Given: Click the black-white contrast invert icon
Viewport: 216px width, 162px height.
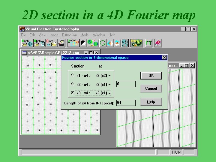Looking at the screenshot, I should [83, 43].
